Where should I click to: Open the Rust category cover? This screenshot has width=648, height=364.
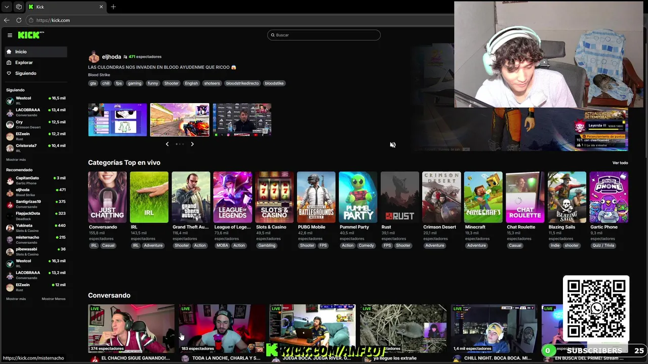point(400,197)
